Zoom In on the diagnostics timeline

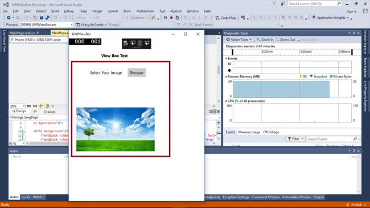point(265,40)
